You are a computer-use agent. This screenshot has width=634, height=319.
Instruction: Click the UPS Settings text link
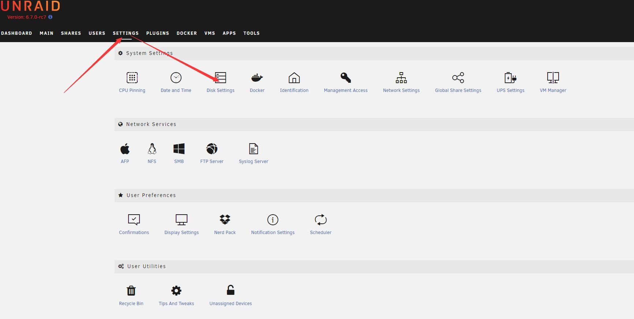[510, 90]
